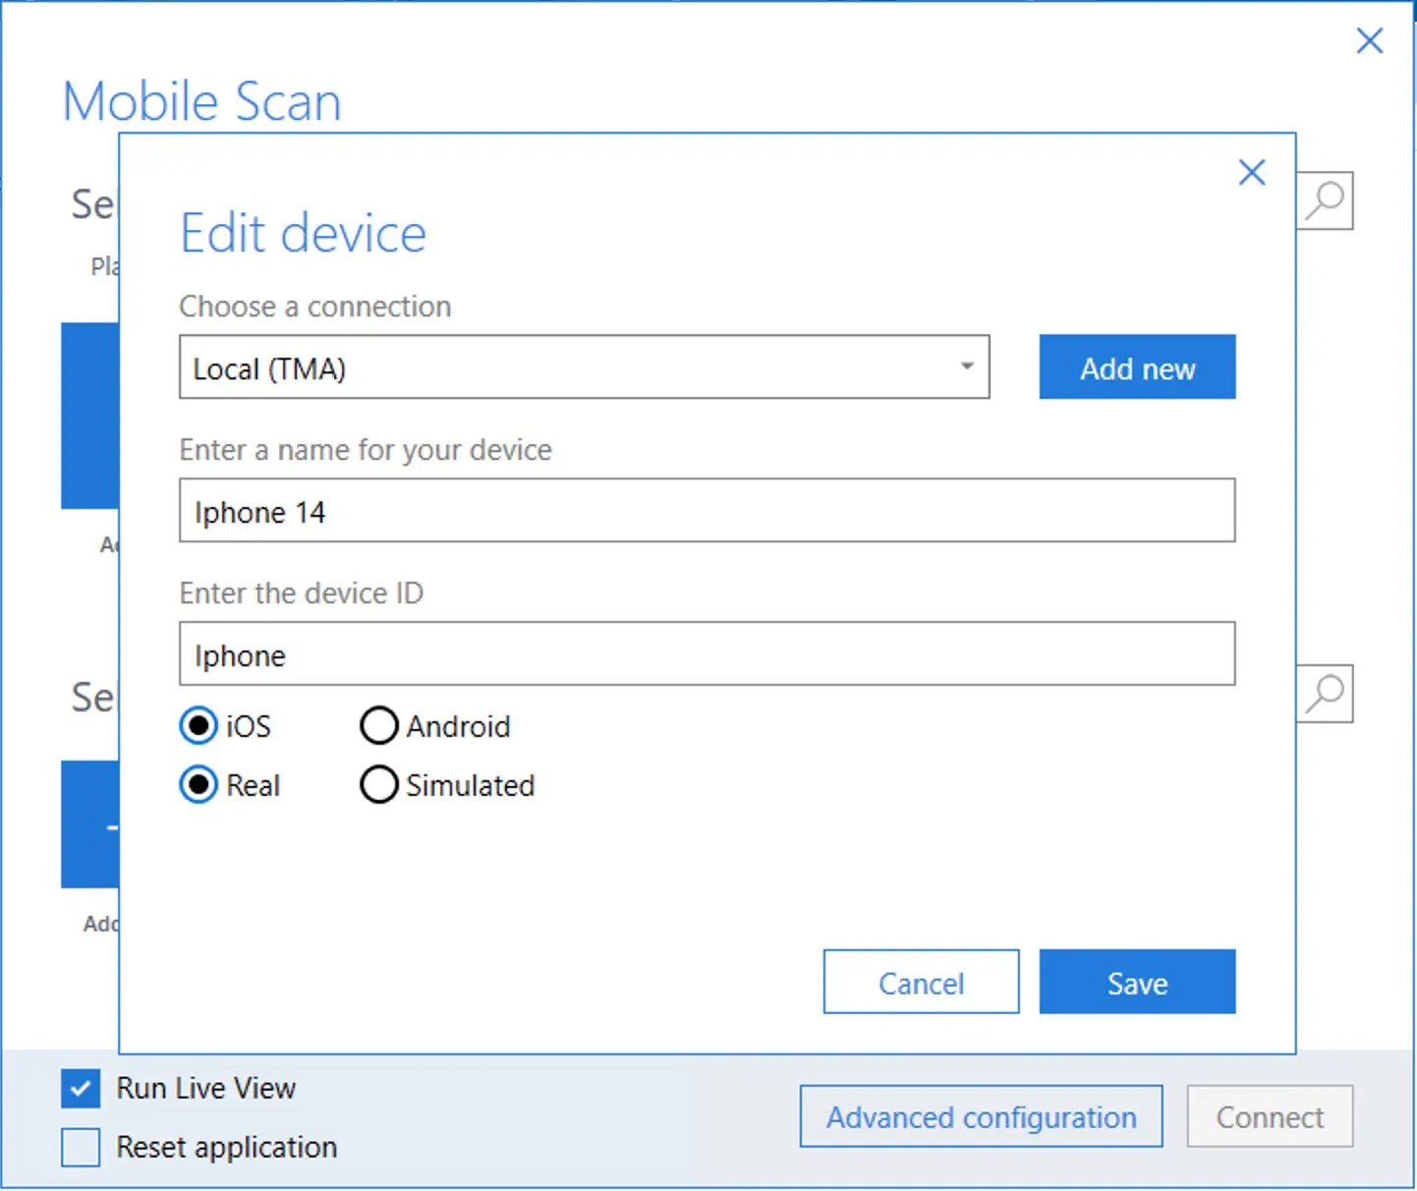Save the device settings
Screen dimensions: 1417x1191
(1137, 982)
